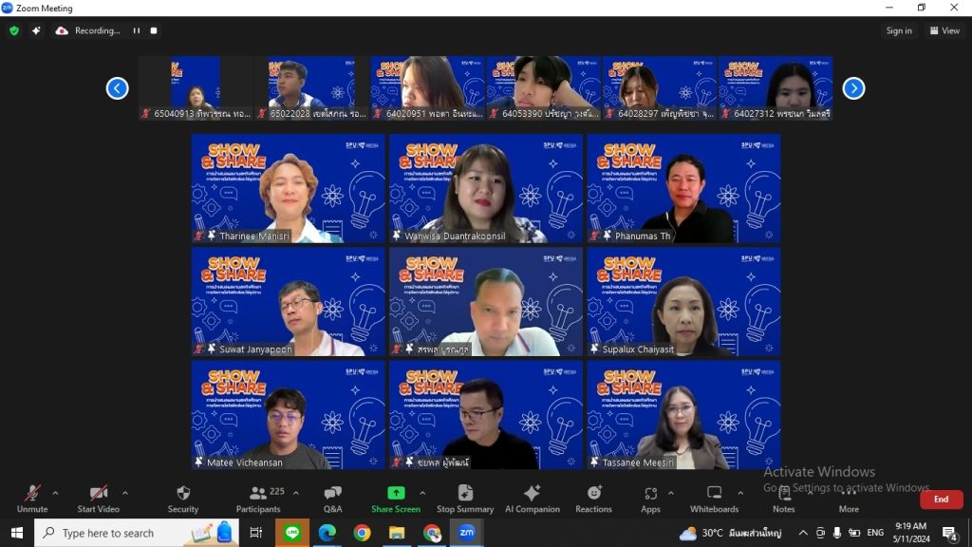Open clock showing 9:19 AM
This screenshot has width=972, height=547.
pos(911,533)
